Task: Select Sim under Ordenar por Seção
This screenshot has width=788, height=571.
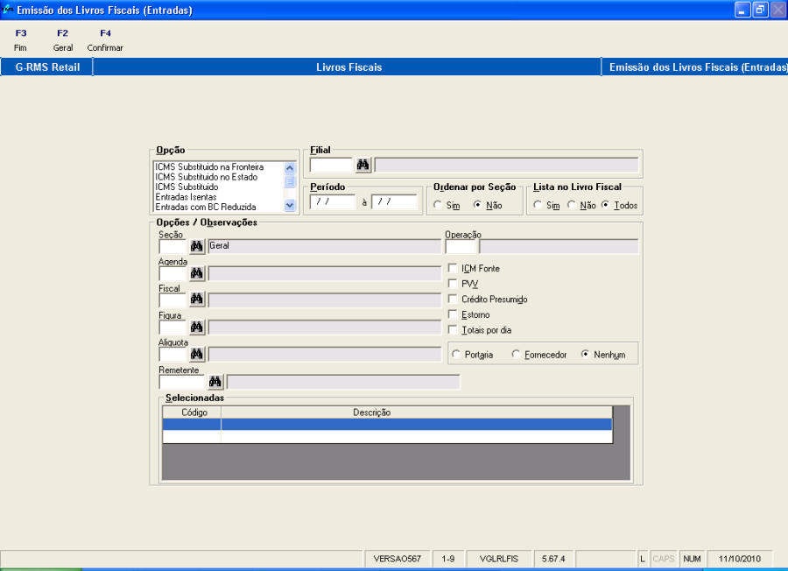Action: tap(438, 205)
